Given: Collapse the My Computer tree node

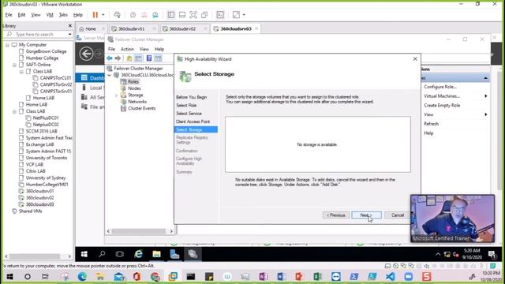Looking at the screenshot, I should point(7,45).
